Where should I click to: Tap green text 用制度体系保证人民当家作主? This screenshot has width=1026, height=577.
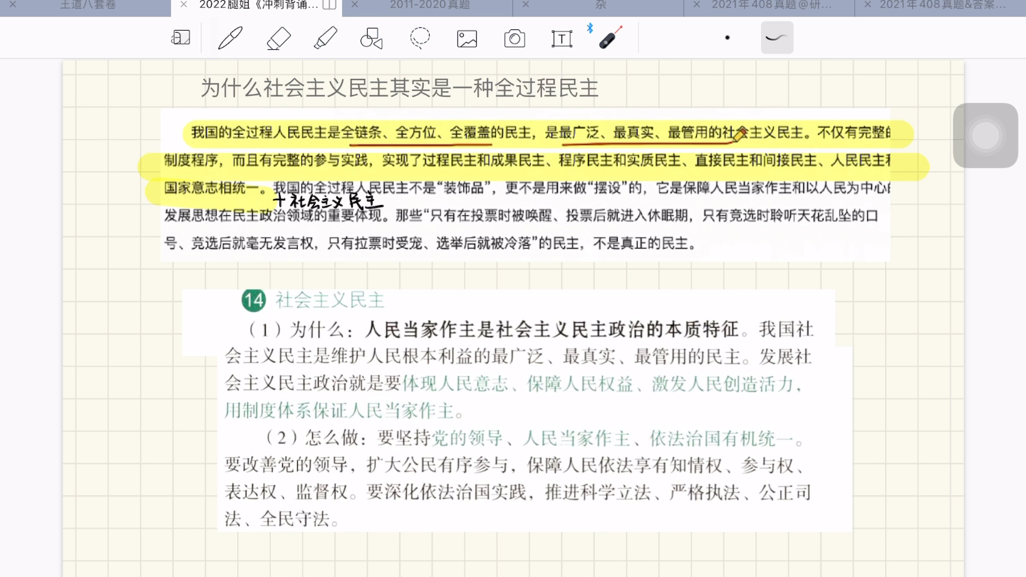click(340, 411)
